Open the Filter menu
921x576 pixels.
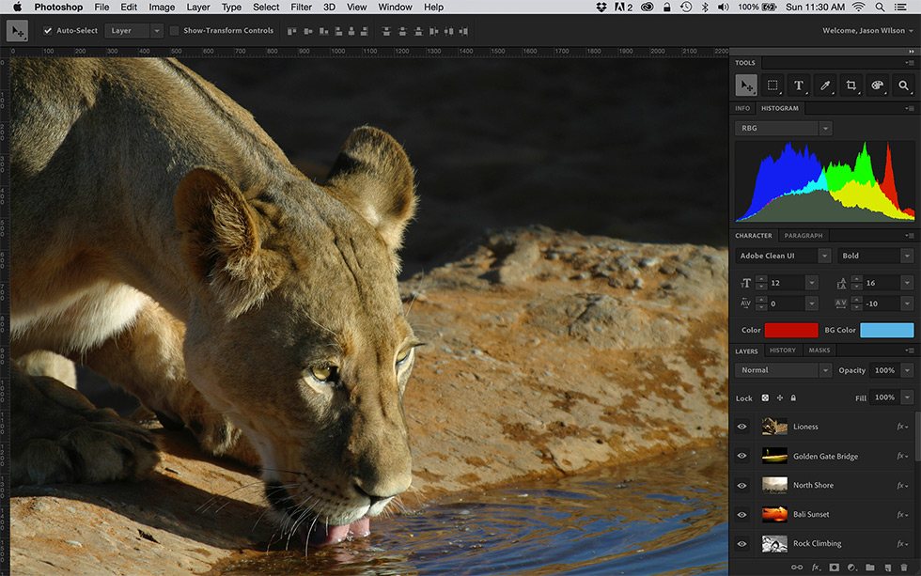(301, 7)
